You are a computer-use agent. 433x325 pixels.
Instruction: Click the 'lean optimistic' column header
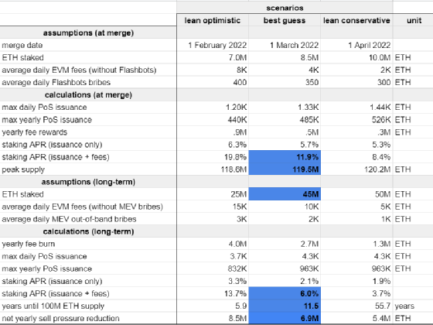tap(213, 20)
